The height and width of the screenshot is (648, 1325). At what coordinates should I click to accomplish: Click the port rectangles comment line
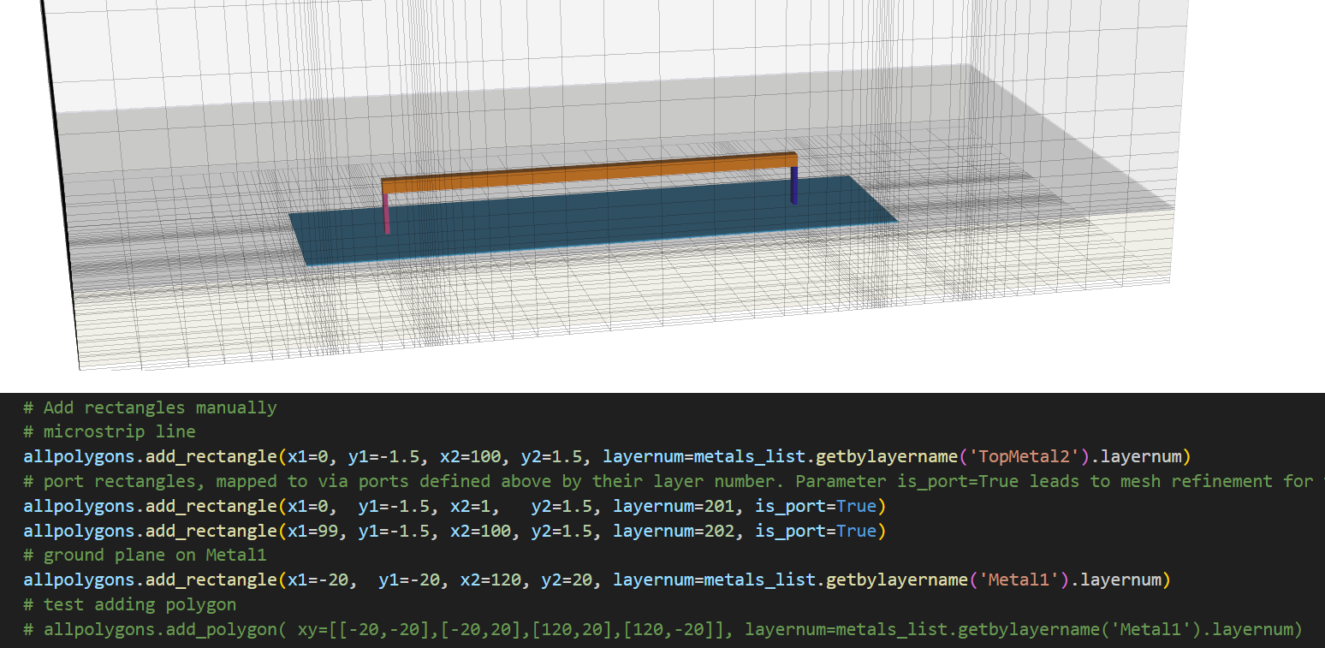(x=668, y=481)
